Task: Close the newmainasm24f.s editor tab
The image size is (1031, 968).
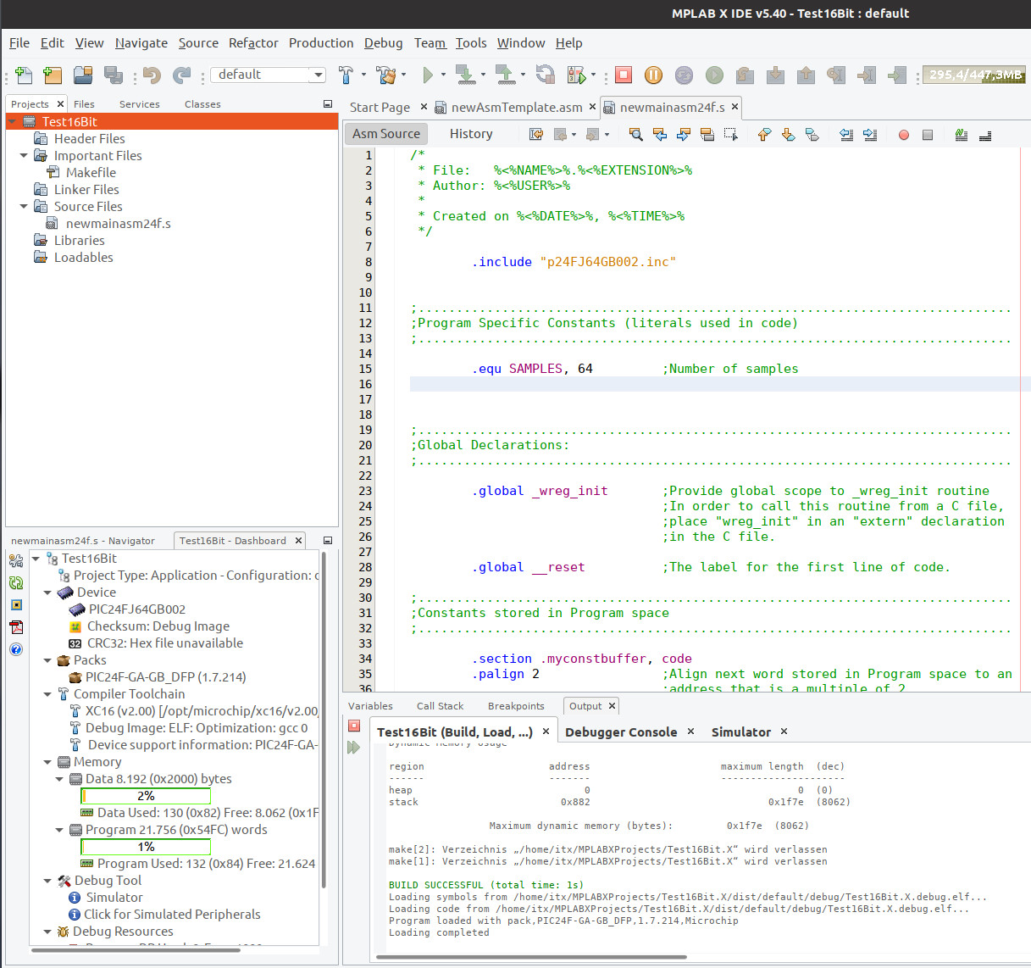Action: (734, 107)
